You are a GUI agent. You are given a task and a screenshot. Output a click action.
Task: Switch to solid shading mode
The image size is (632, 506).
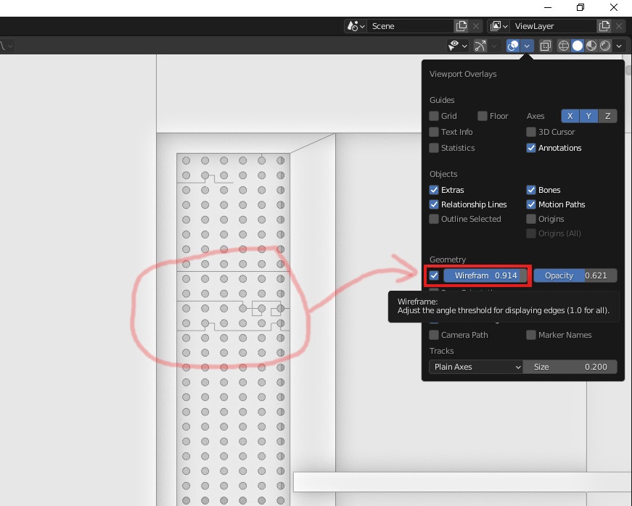click(578, 46)
